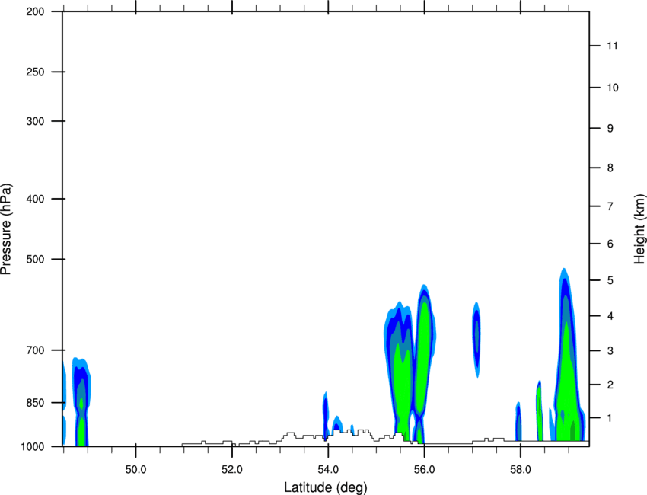Click the 300 pressure axis label

[x=35, y=121]
